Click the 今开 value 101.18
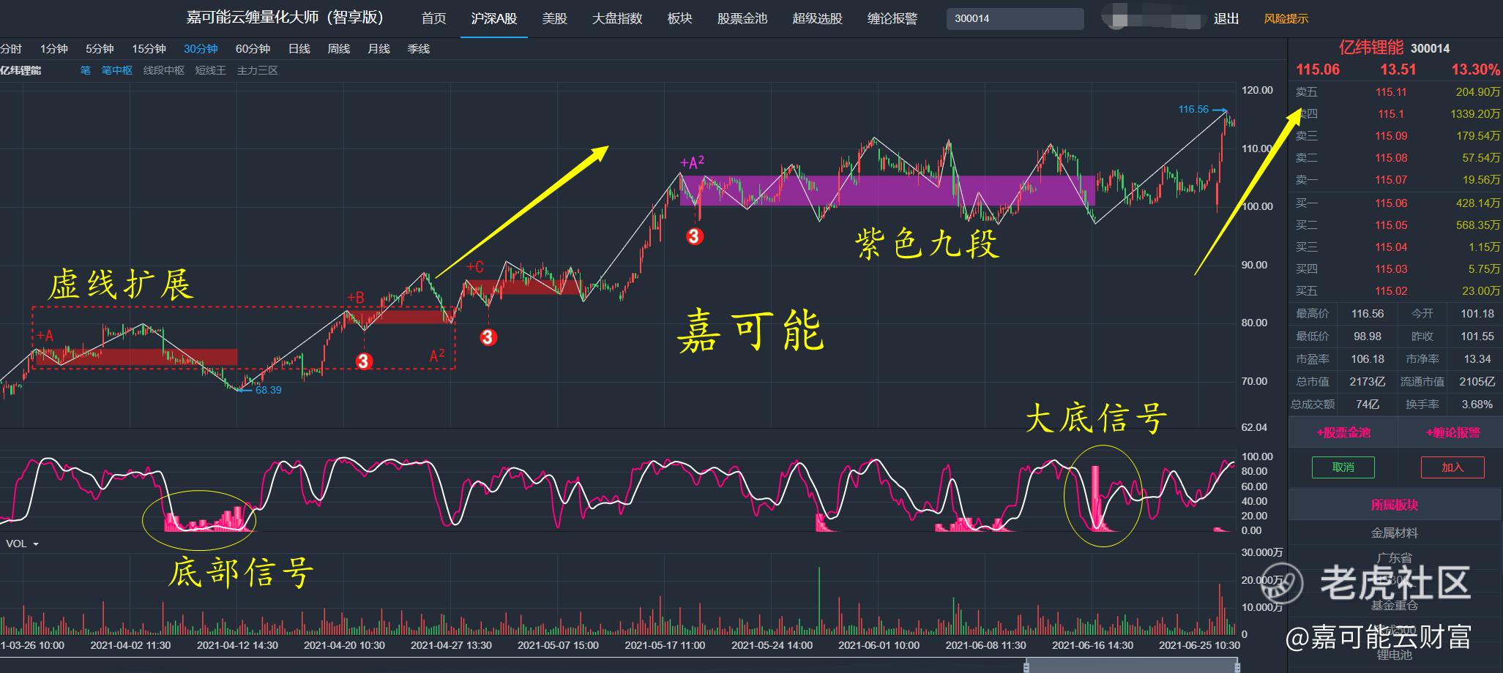This screenshot has height=673, width=1503. coord(1477,314)
